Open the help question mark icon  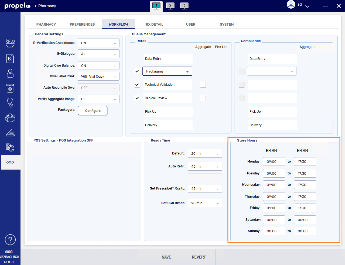10,240
